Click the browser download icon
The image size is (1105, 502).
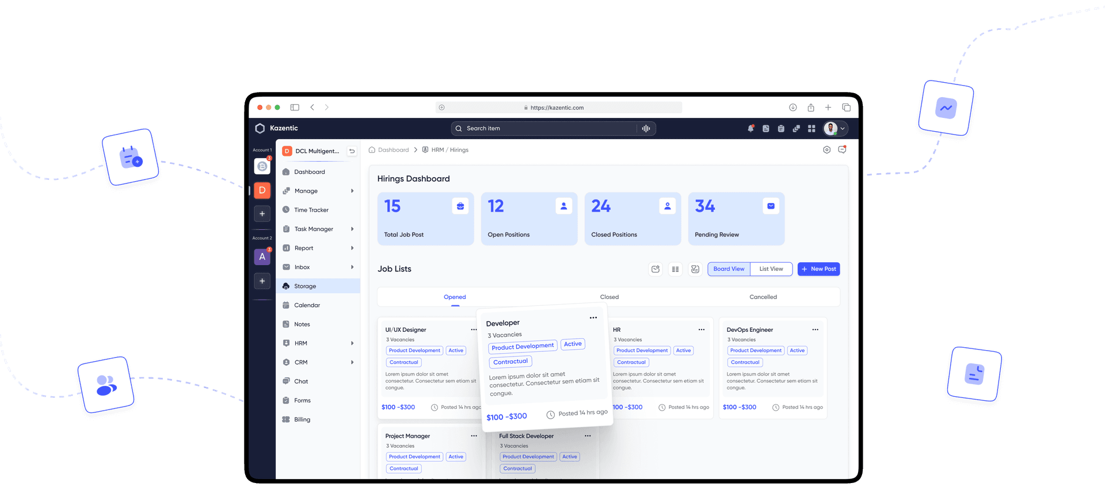point(792,108)
